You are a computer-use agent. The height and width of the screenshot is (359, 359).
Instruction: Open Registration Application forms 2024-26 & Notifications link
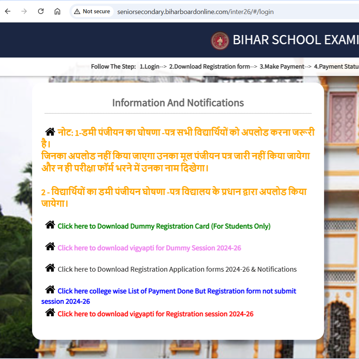(177, 269)
